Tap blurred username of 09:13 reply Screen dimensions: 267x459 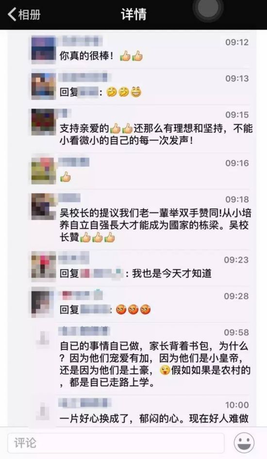[83, 77]
